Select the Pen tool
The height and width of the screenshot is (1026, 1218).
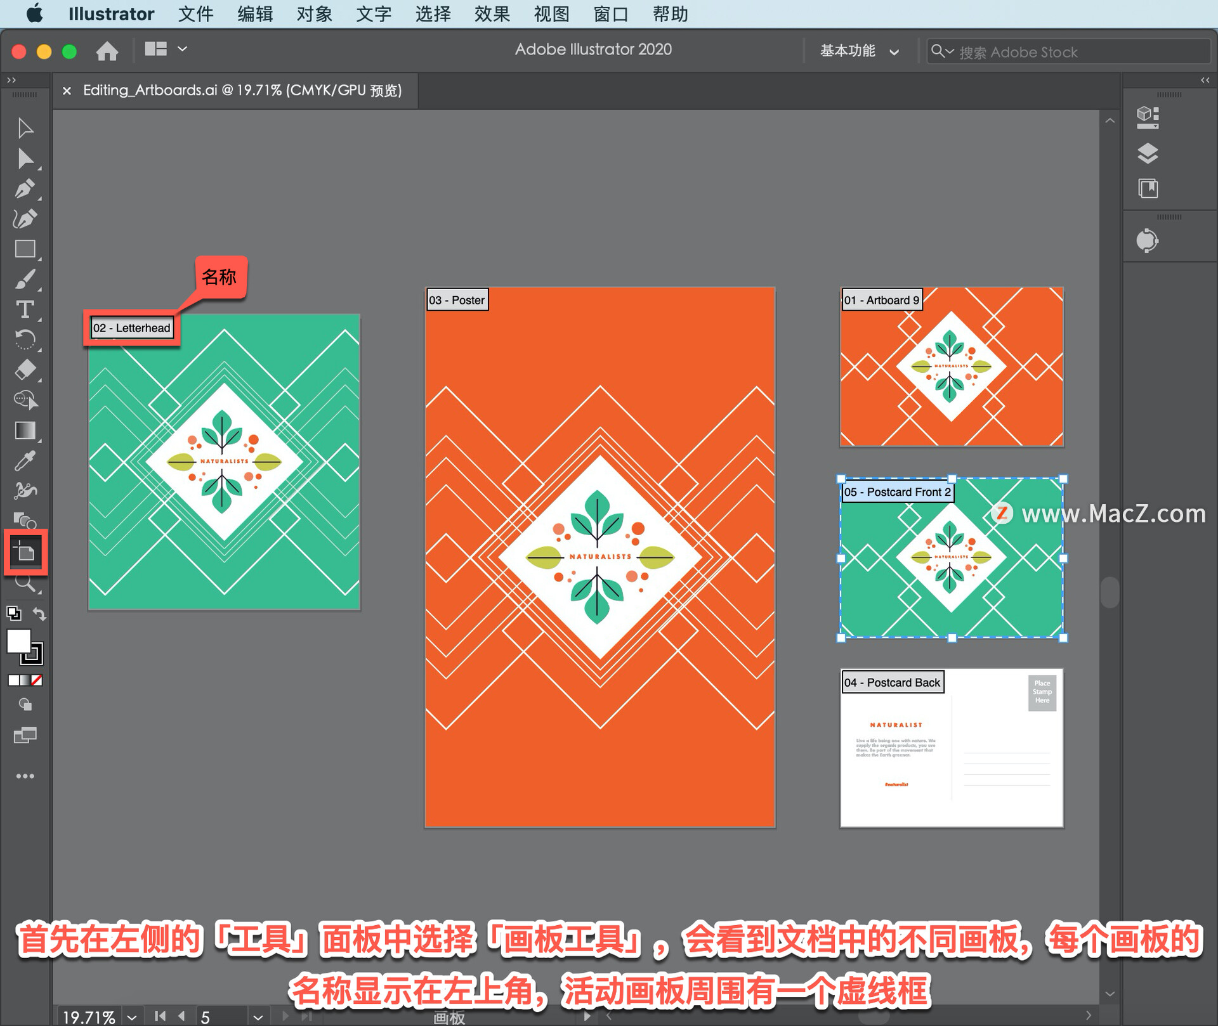[25, 189]
